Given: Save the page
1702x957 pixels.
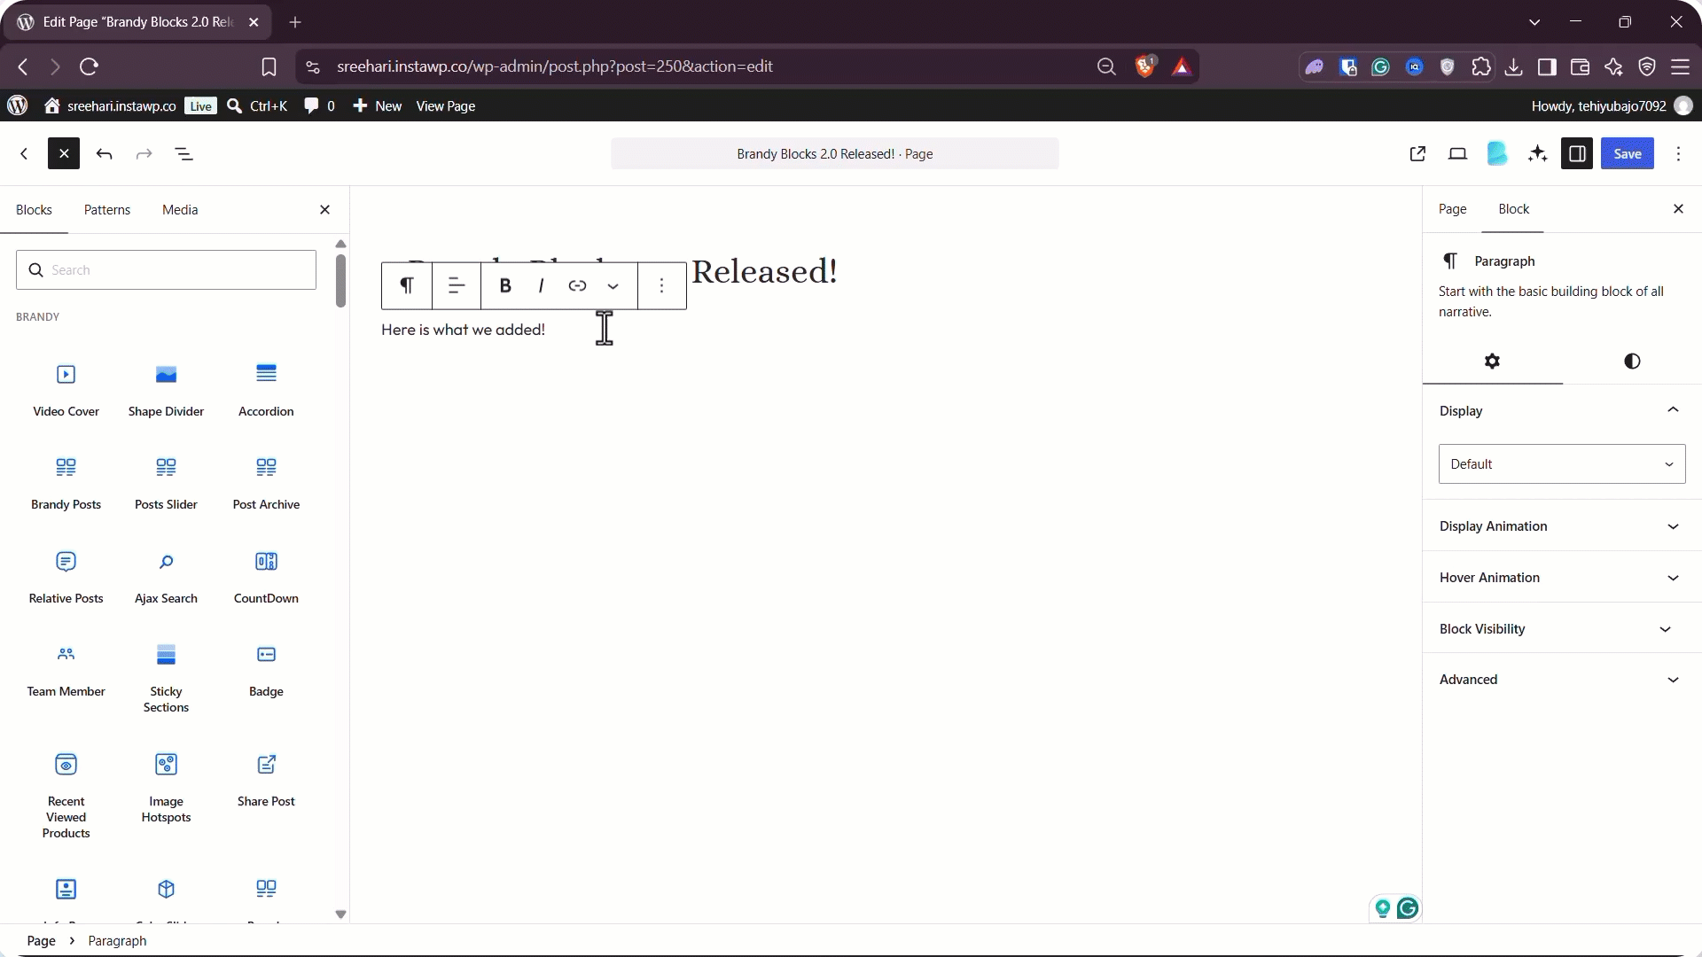Looking at the screenshot, I should click(1628, 154).
